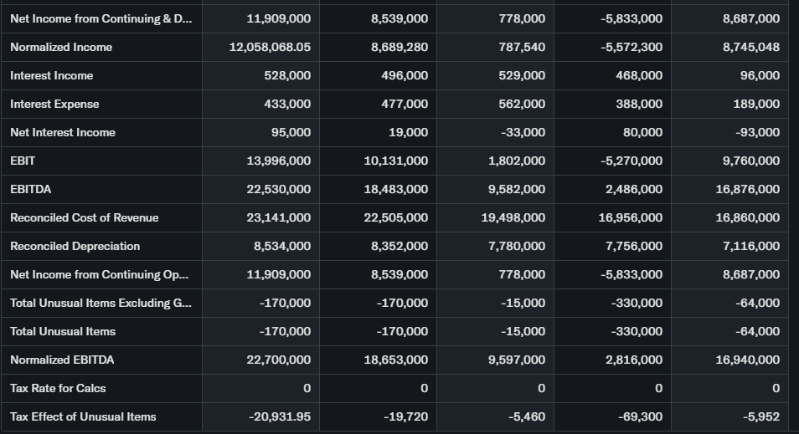This screenshot has height=434, width=799.
Task: Click the truncated Net Income from Continuing & D... label
Action: click(x=101, y=18)
